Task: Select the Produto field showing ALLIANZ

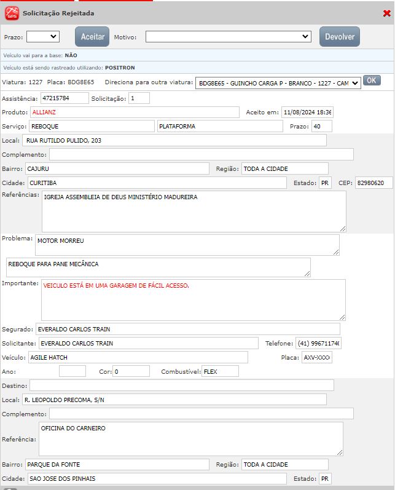Action: coord(135,112)
